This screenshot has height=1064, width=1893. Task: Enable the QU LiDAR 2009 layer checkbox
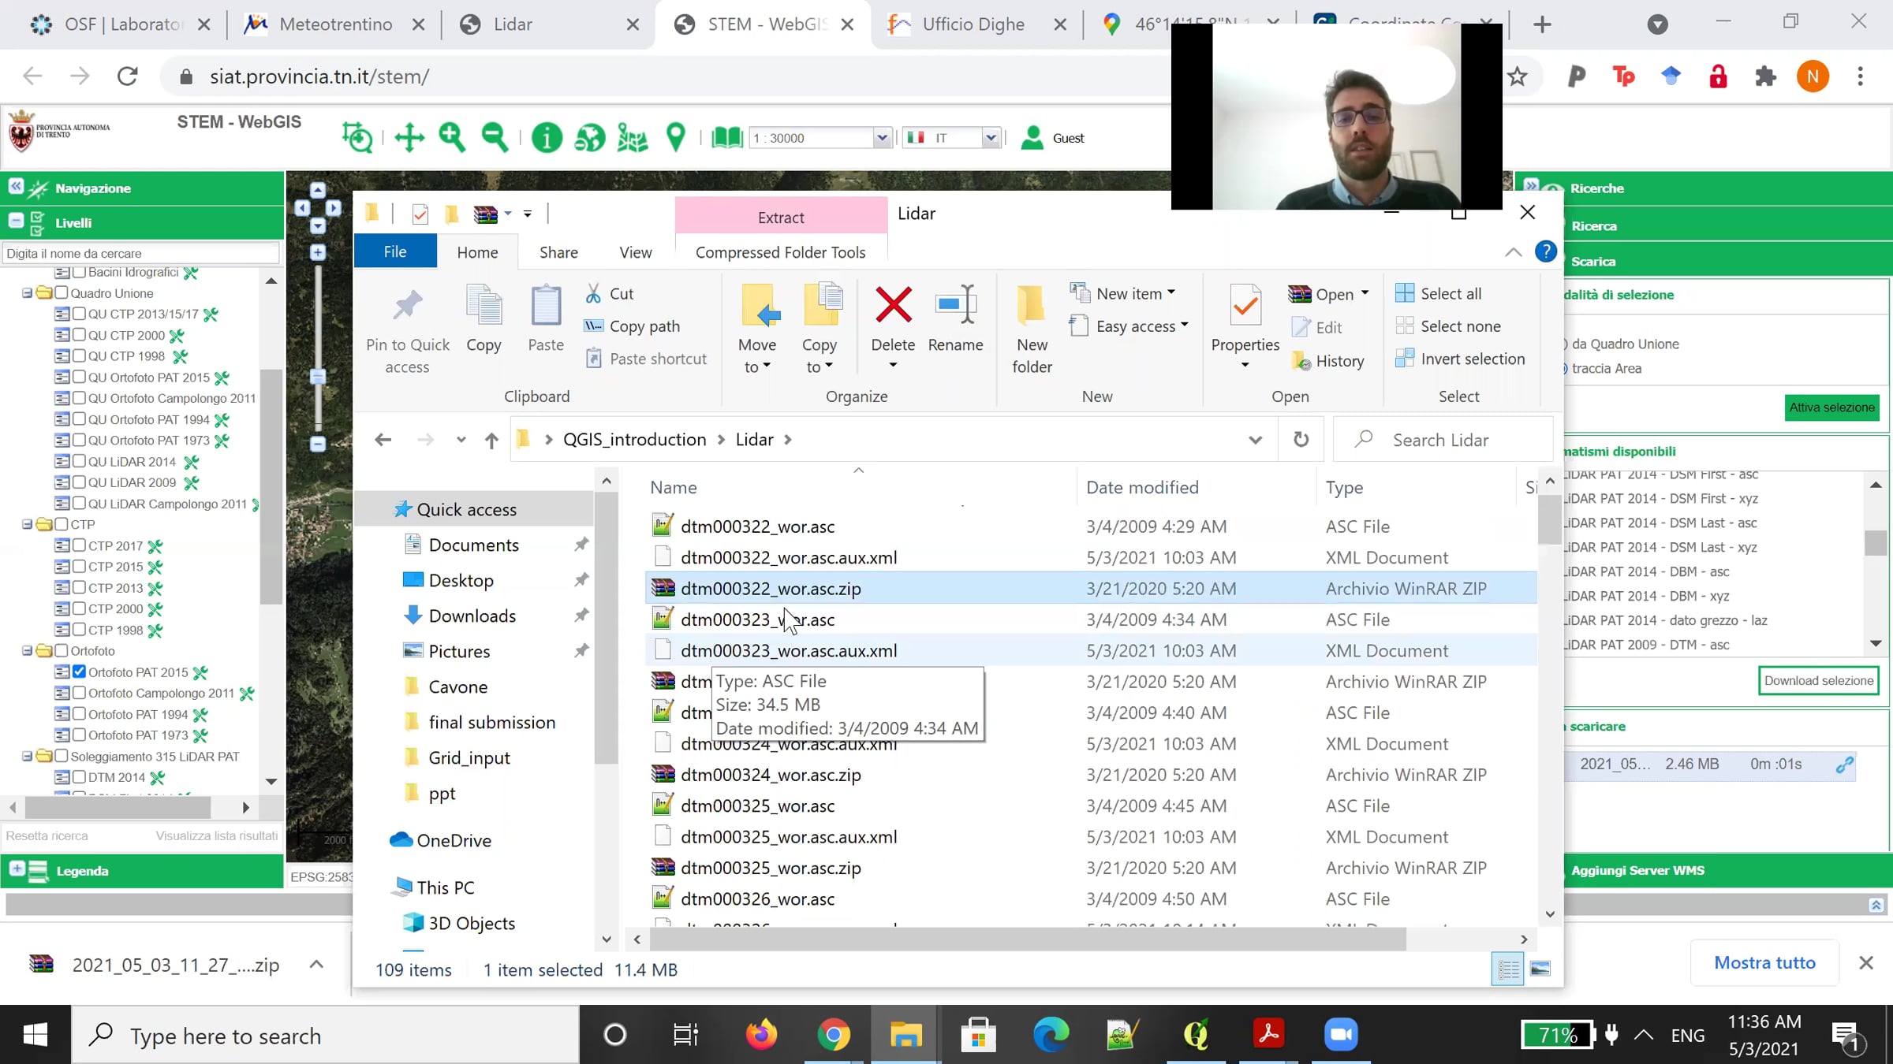pos(79,482)
